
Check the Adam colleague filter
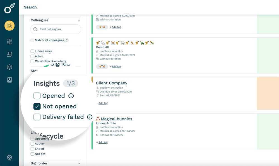(32, 56)
